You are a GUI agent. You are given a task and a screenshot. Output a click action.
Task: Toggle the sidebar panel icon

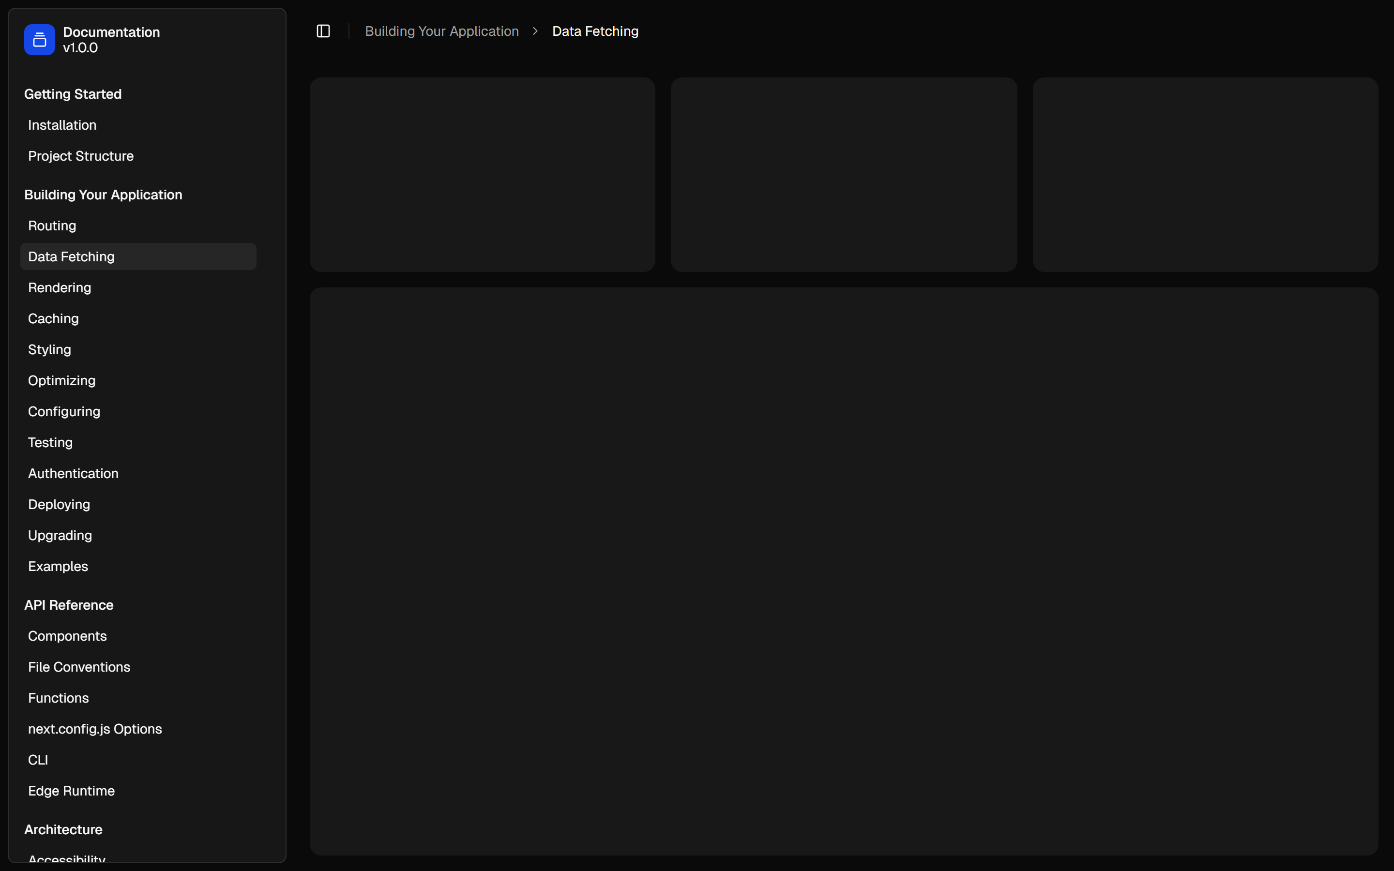(323, 31)
